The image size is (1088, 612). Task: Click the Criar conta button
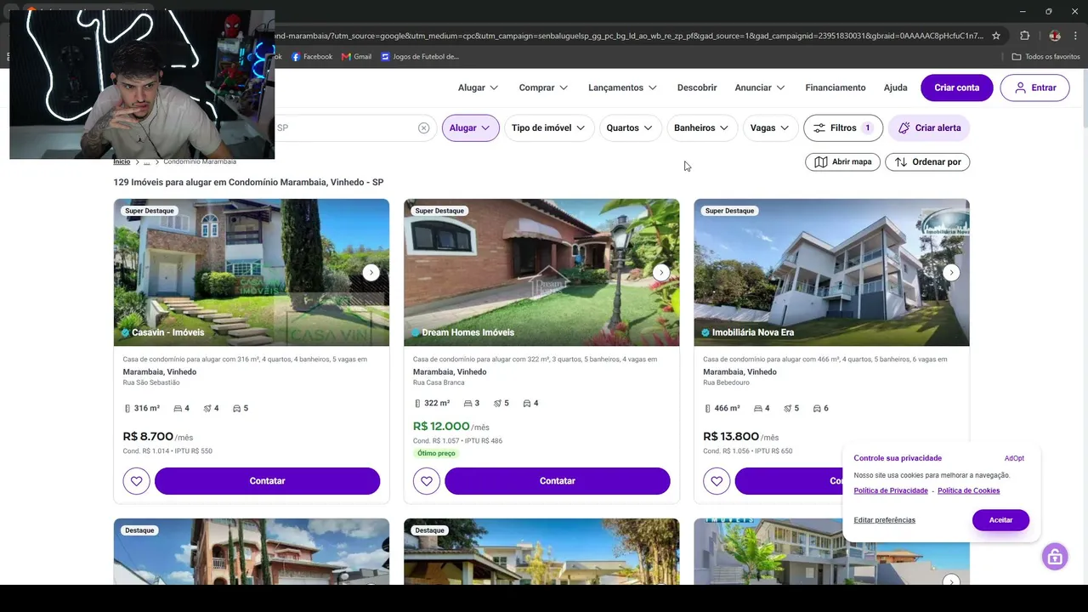pos(957,88)
